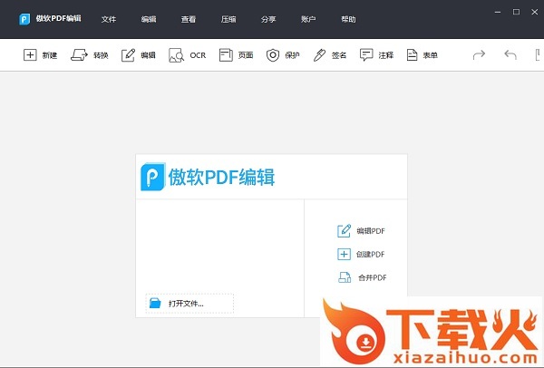
Task: Open the 帮助 menu
Action: 348,19
